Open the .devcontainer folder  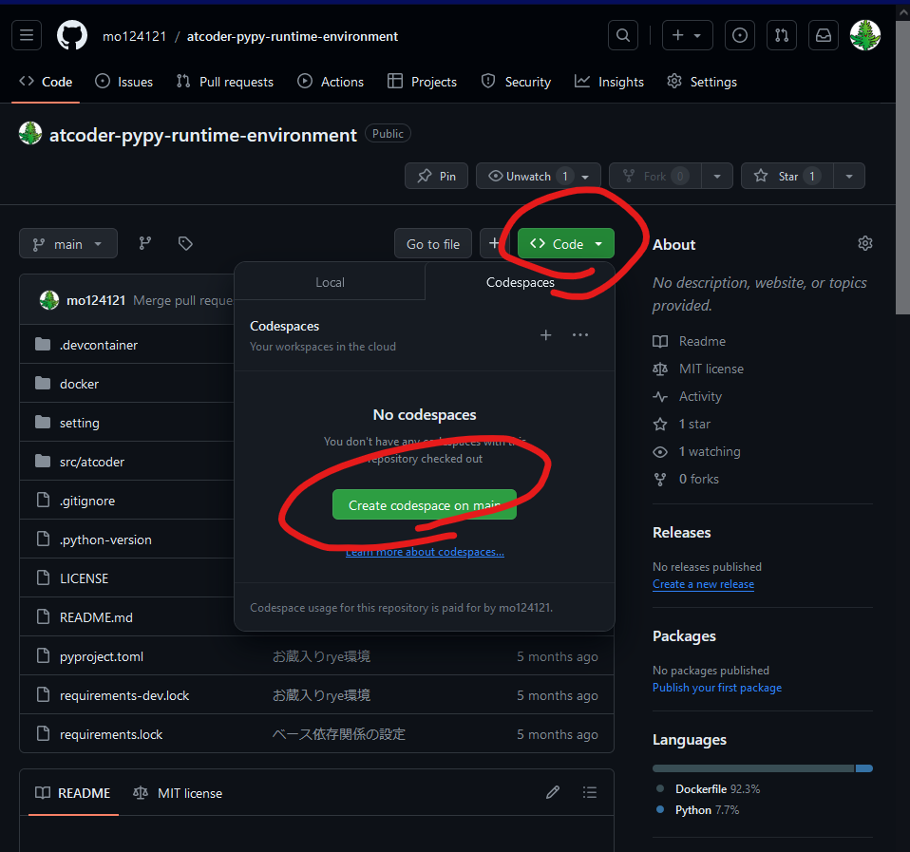[x=99, y=345]
